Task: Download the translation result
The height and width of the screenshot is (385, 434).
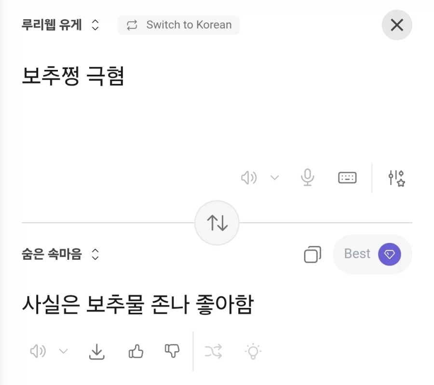Action: coord(96,351)
